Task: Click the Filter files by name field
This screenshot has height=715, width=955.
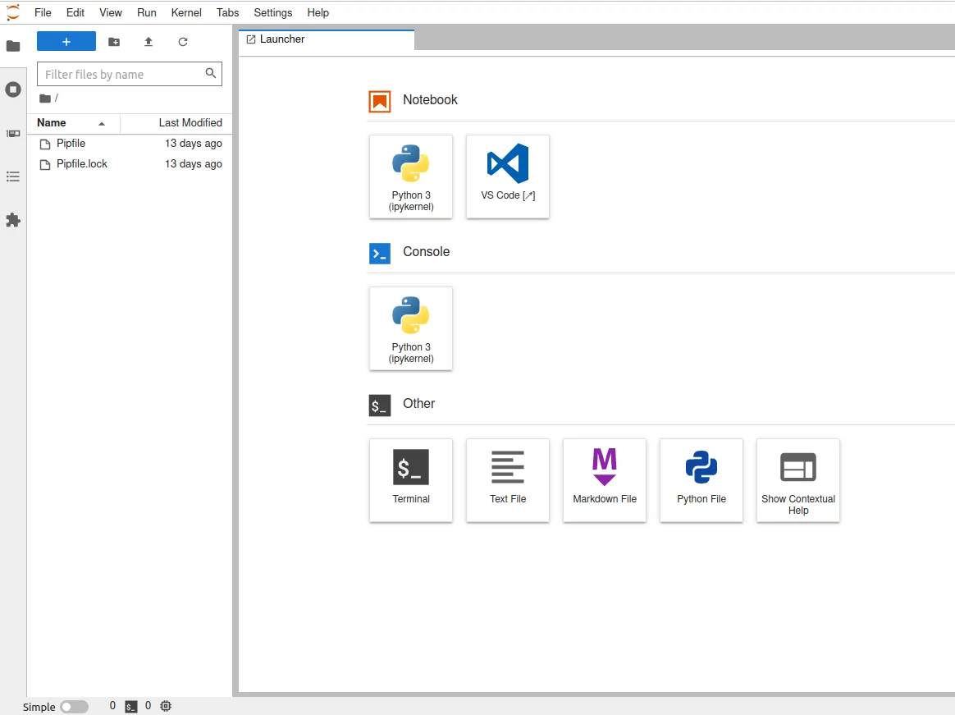Action: (x=121, y=74)
